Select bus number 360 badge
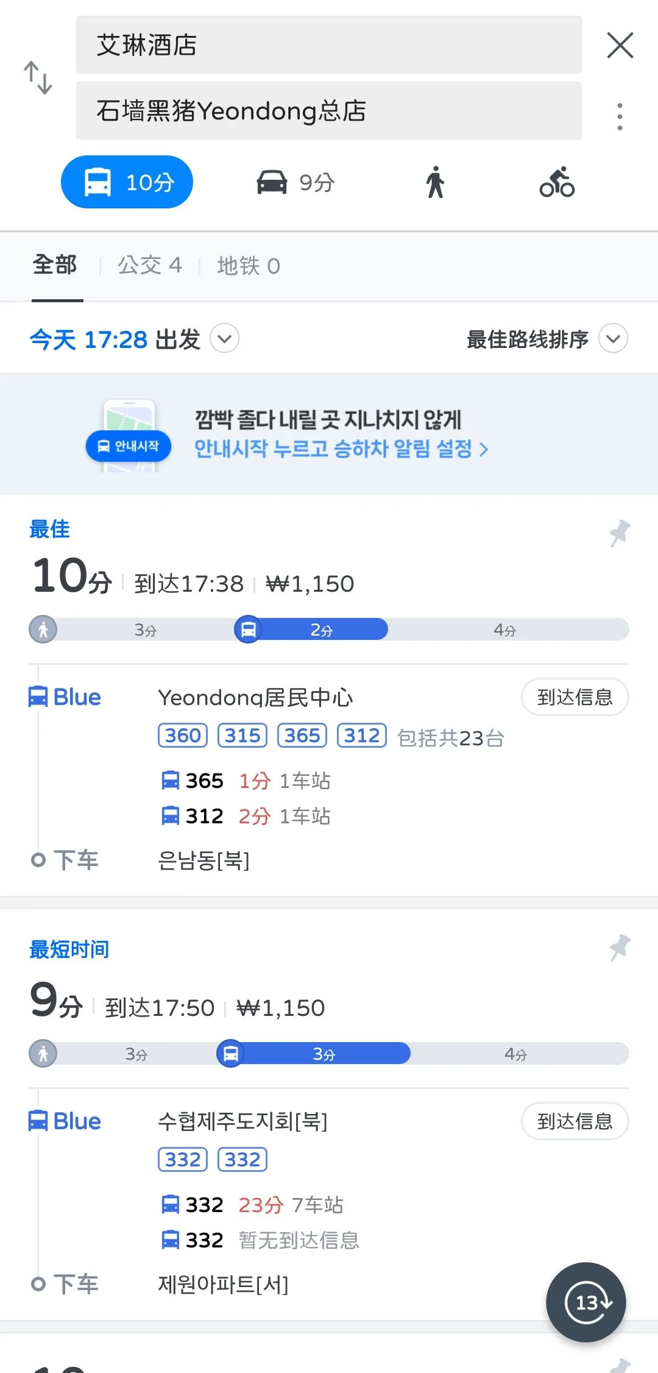658x1373 pixels. pos(183,736)
